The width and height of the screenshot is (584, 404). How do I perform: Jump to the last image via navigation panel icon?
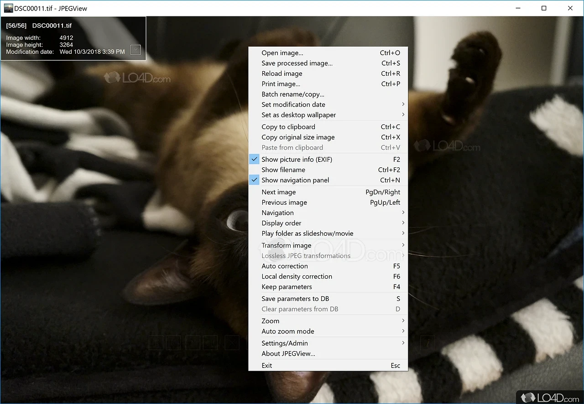(210, 342)
